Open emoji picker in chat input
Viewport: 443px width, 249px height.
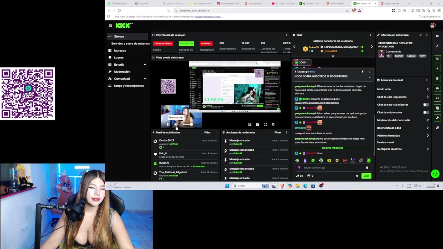pyautogui.click(x=367, y=168)
